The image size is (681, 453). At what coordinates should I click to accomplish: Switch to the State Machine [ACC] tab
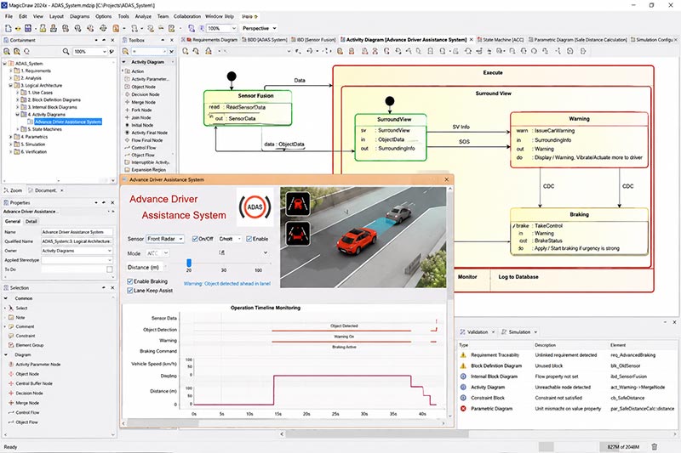500,39
